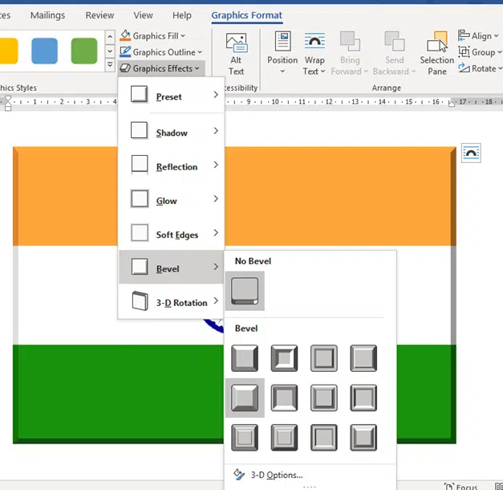Choose the blue graphics style swatch

click(x=45, y=51)
